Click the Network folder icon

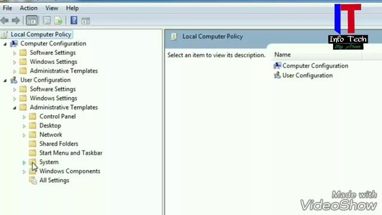point(32,134)
